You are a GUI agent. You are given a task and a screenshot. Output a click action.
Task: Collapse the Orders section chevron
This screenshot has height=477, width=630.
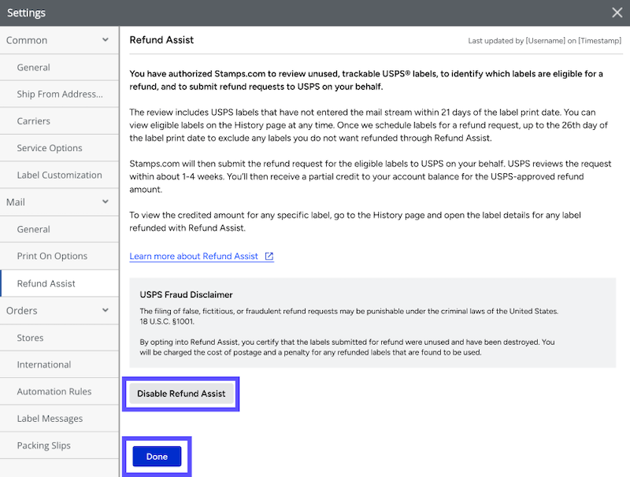106,310
